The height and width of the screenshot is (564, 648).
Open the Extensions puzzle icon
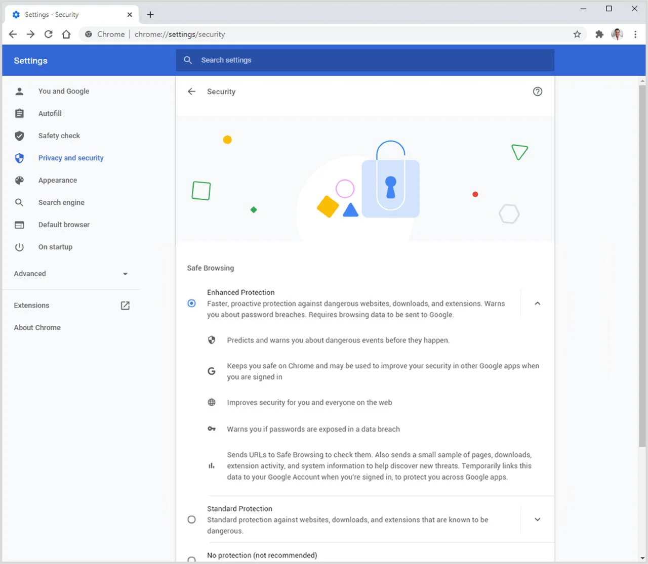click(x=599, y=34)
